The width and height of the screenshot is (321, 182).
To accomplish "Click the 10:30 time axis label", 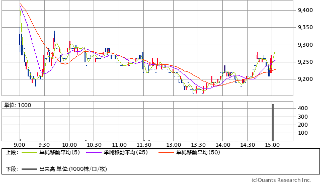I will 94,145.
